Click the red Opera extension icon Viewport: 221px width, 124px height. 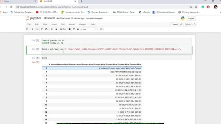(x=208, y=7)
